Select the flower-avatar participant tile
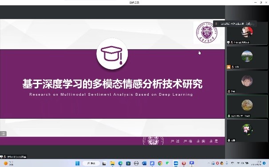269x167 pixels. click(247, 131)
